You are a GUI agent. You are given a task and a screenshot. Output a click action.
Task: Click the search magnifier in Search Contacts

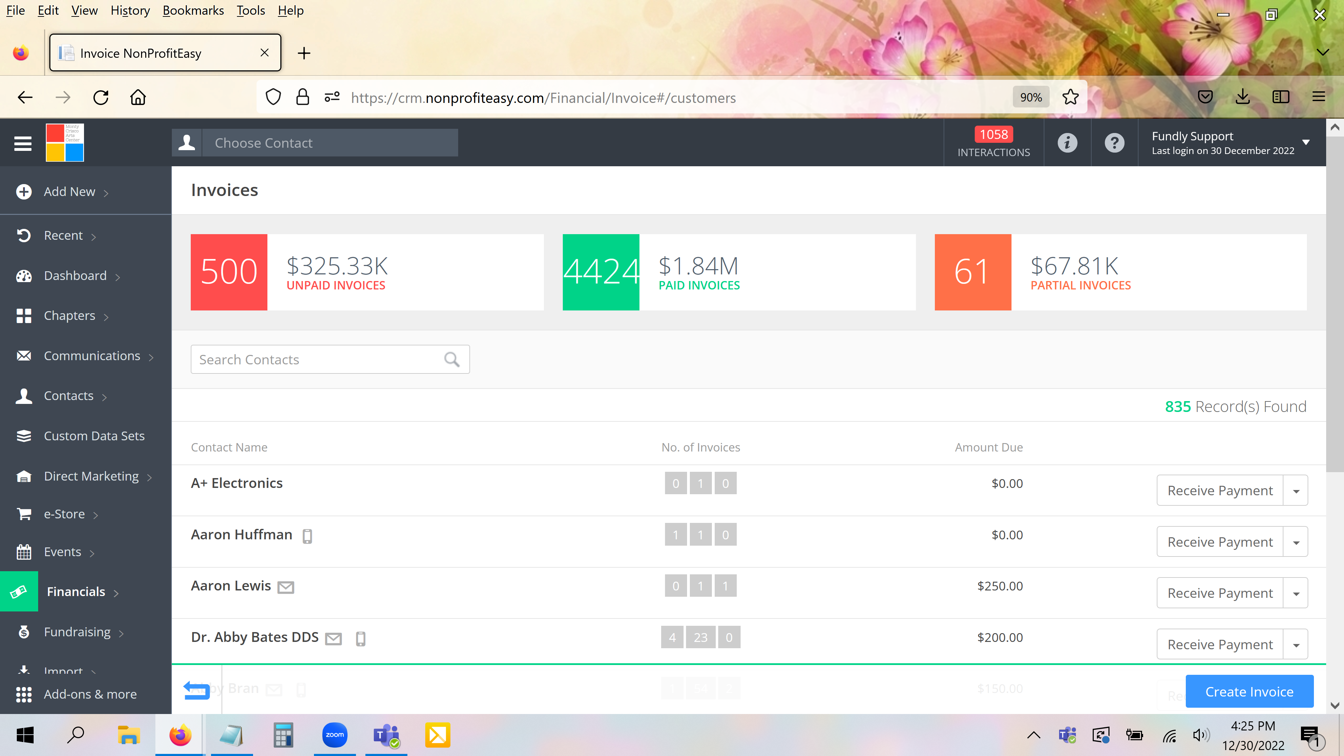coord(452,359)
